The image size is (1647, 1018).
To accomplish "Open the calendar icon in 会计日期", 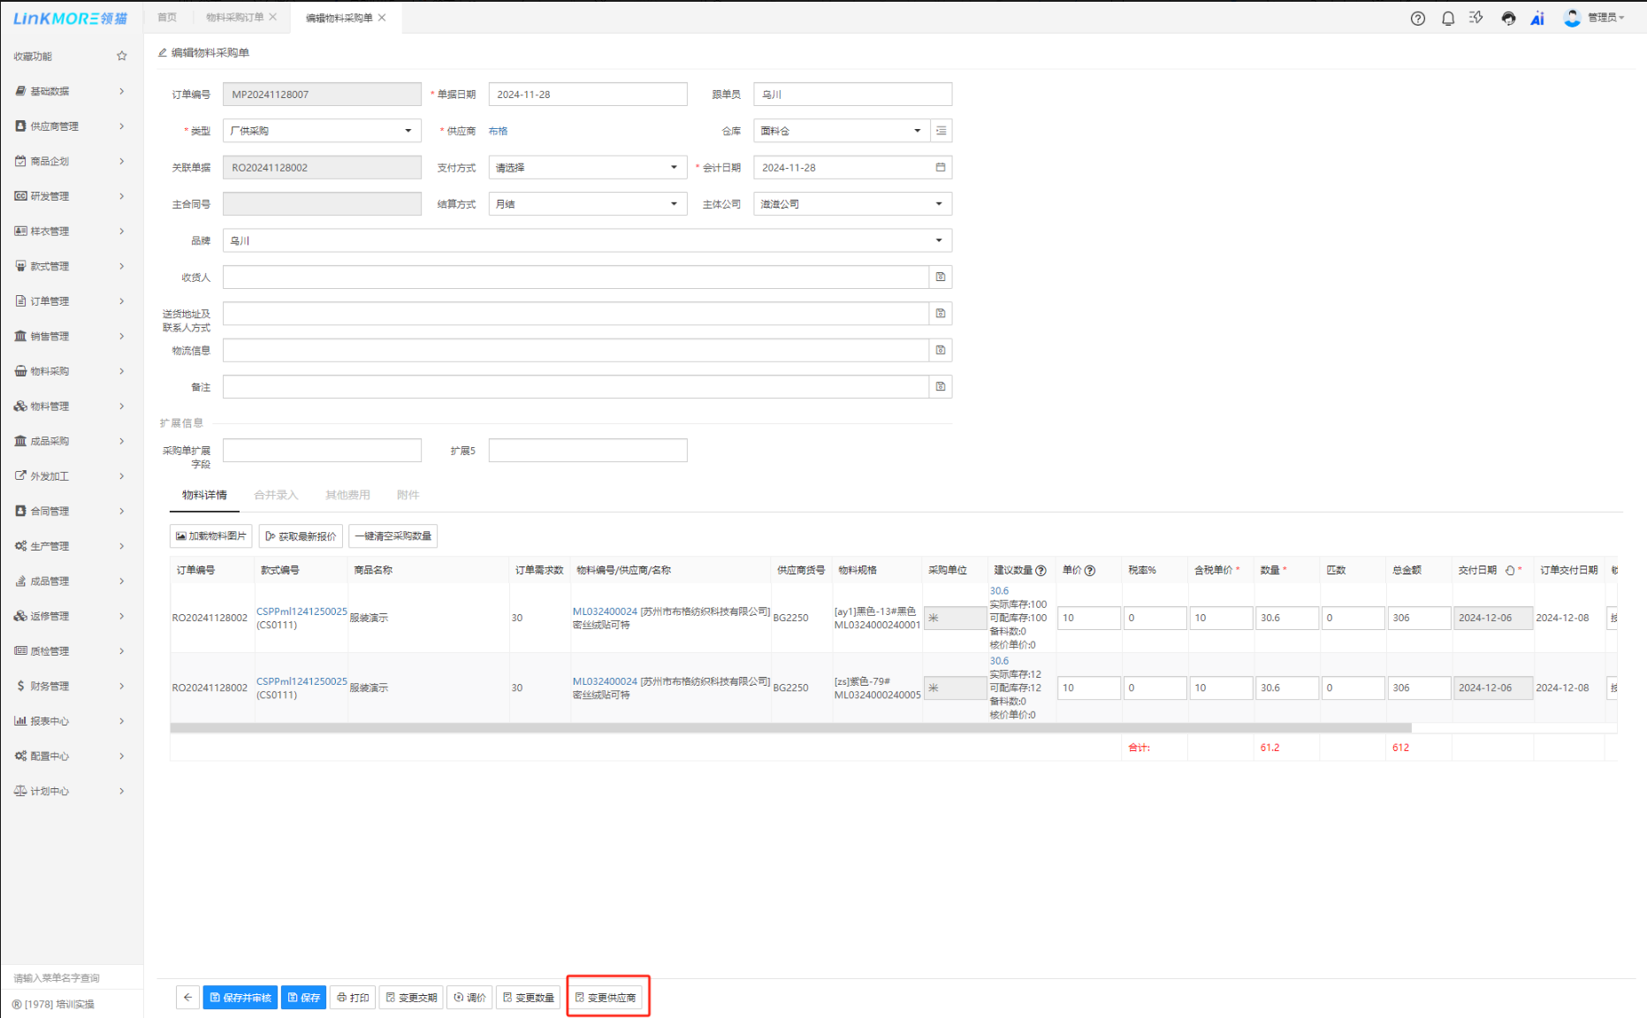I will coord(941,168).
